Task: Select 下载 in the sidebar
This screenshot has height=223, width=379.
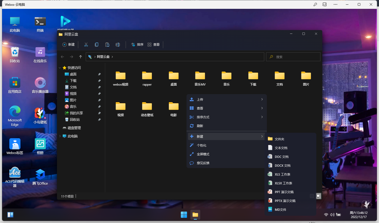Action: click(x=73, y=81)
